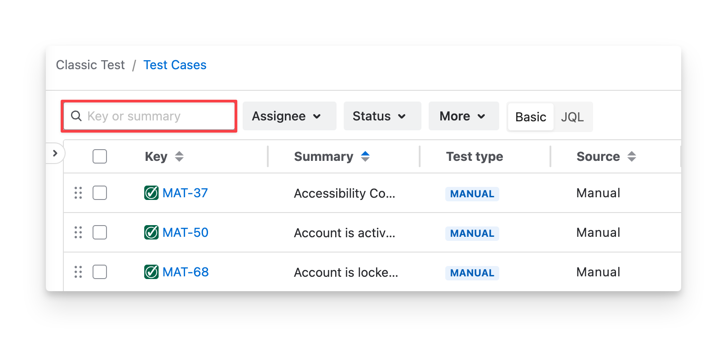Click the Summary column sort arrows
Viewport: 727px width, 337px height.
pos(365,156)
